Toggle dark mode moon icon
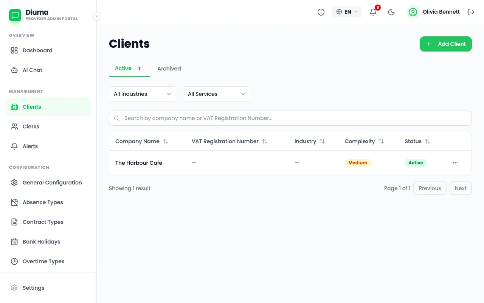Viewport: 484px width, 303px height. click(391, 12)
